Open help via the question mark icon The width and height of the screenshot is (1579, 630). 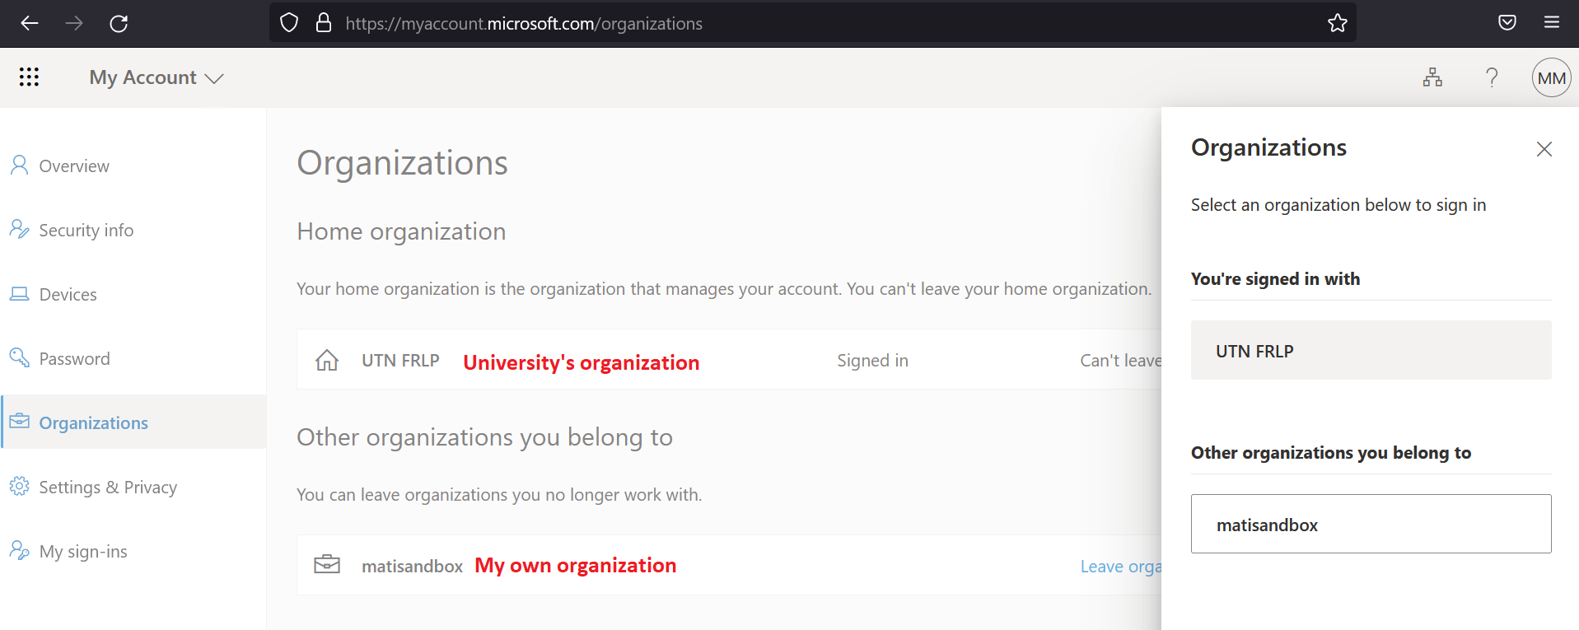1492,77
